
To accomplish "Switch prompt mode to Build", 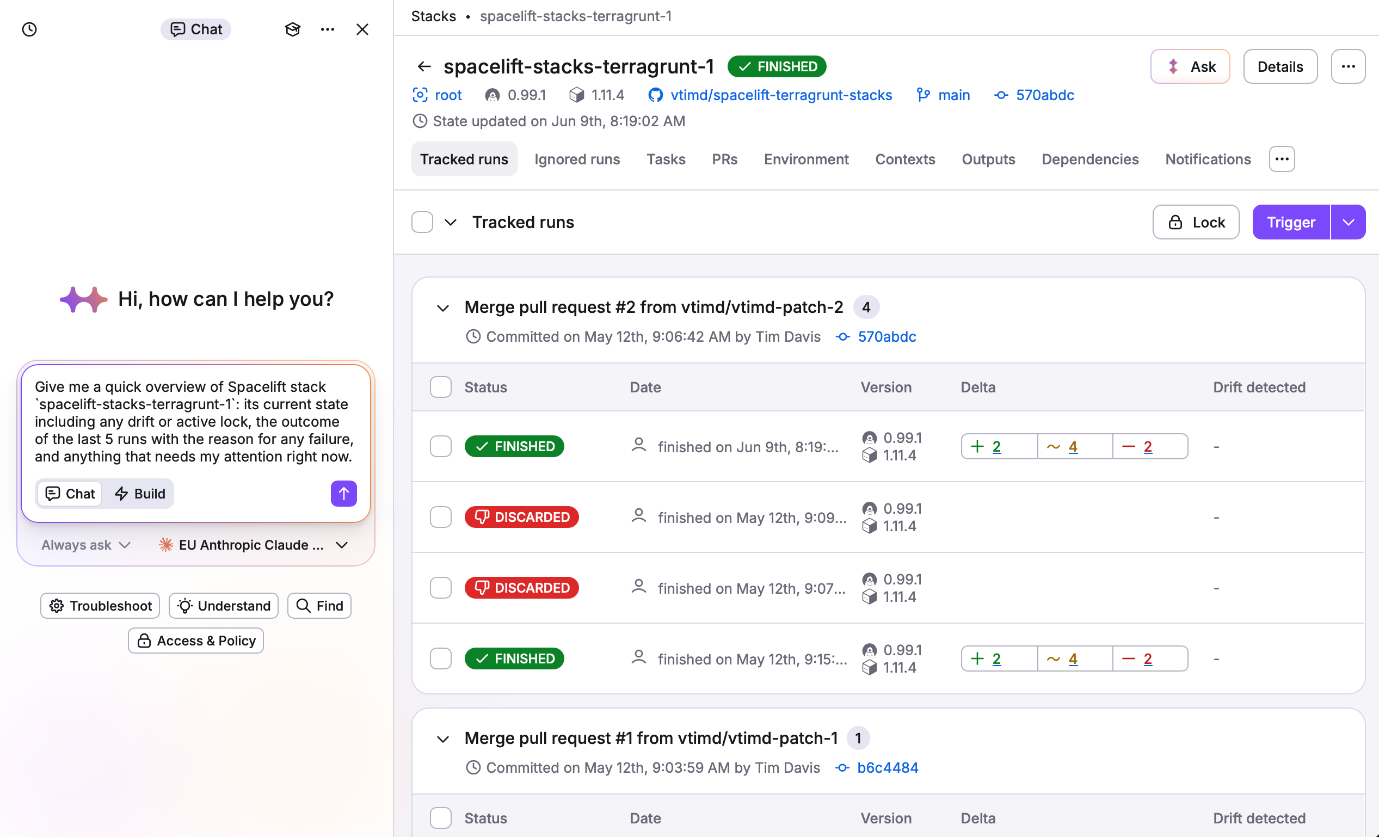I will point(140,494).
